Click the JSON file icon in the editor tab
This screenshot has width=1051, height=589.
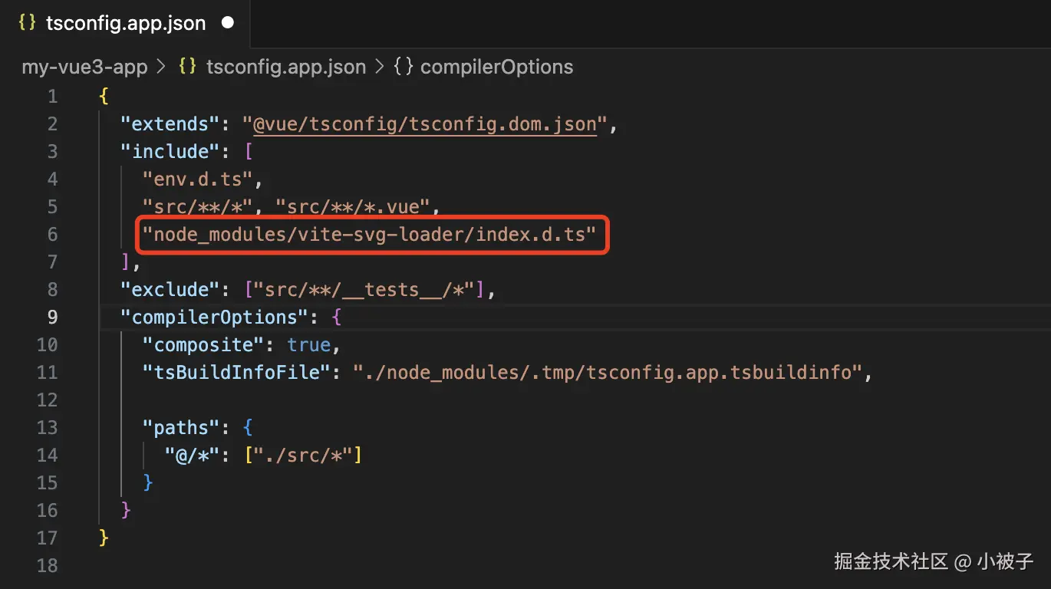pos(27,23)
